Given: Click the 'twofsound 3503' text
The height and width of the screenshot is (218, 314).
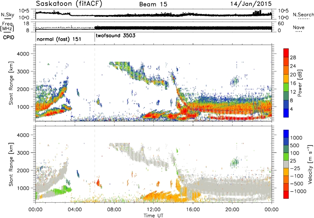Looking at the screenshot, I should (115, 36).
